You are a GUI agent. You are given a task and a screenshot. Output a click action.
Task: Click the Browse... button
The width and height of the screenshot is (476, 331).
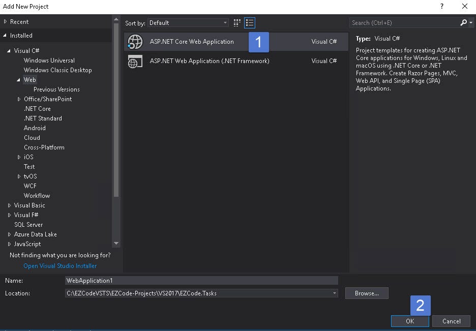[367, 293]
